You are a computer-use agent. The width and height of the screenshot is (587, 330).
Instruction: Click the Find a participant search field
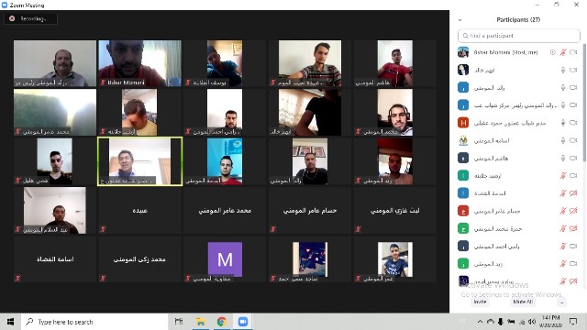(x=518, y=36)
